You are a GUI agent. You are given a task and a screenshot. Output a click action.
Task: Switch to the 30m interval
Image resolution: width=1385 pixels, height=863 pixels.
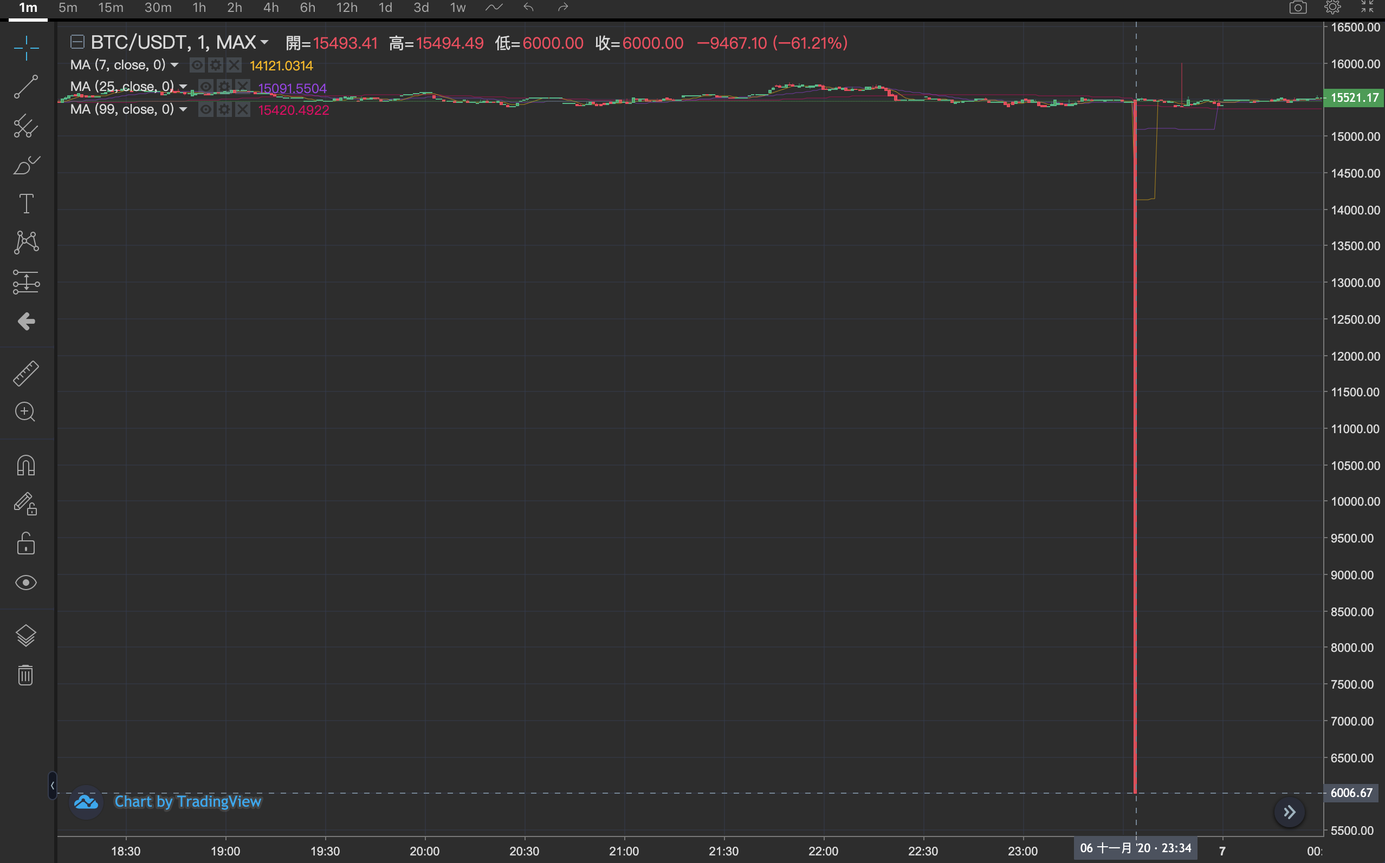coord(158,8)
